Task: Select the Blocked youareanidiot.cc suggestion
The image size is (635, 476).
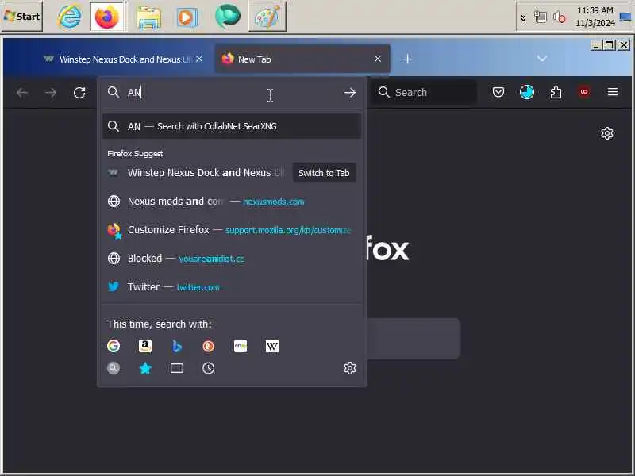Action: pos(232,259)
